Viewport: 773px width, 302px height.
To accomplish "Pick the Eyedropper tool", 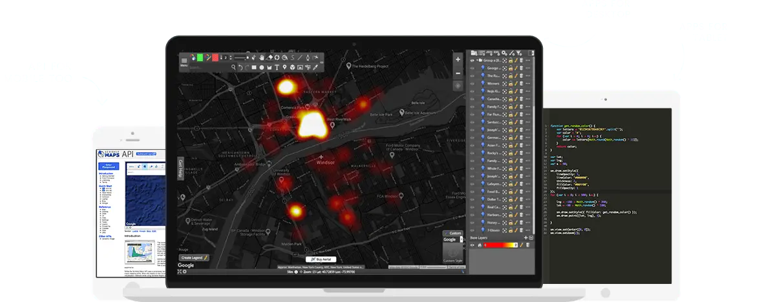I will click(316, 67).
